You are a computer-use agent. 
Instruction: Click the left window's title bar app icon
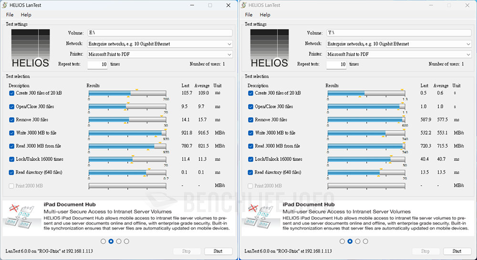pos(6,5)
